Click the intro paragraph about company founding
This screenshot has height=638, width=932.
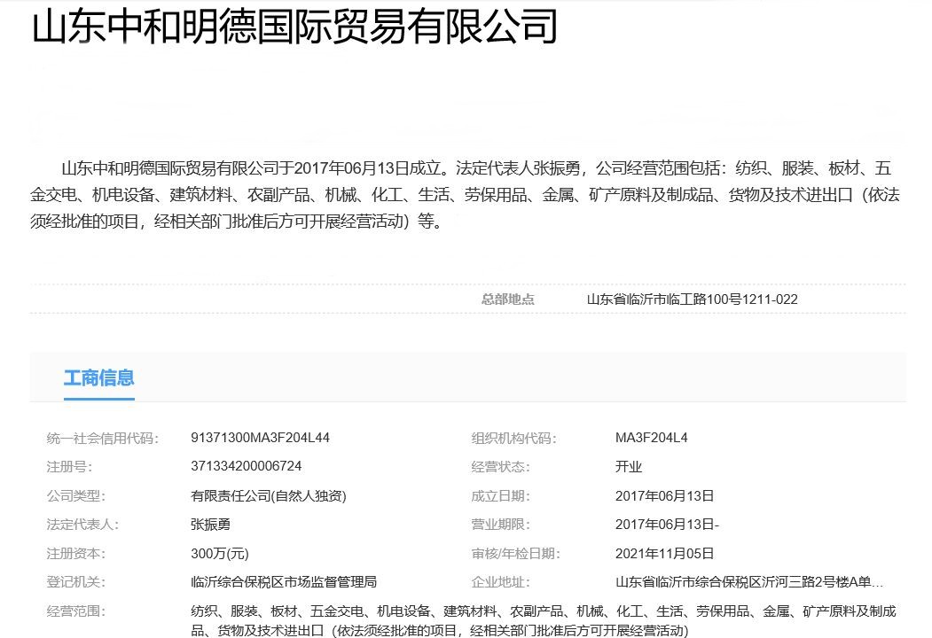point(466,195)
